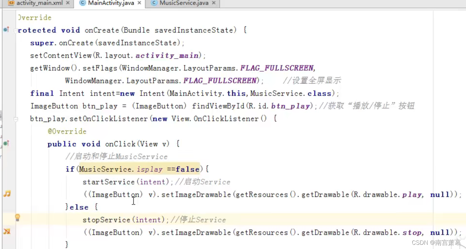Open the lightbulb quick-fix suggestions

[18, 218]
